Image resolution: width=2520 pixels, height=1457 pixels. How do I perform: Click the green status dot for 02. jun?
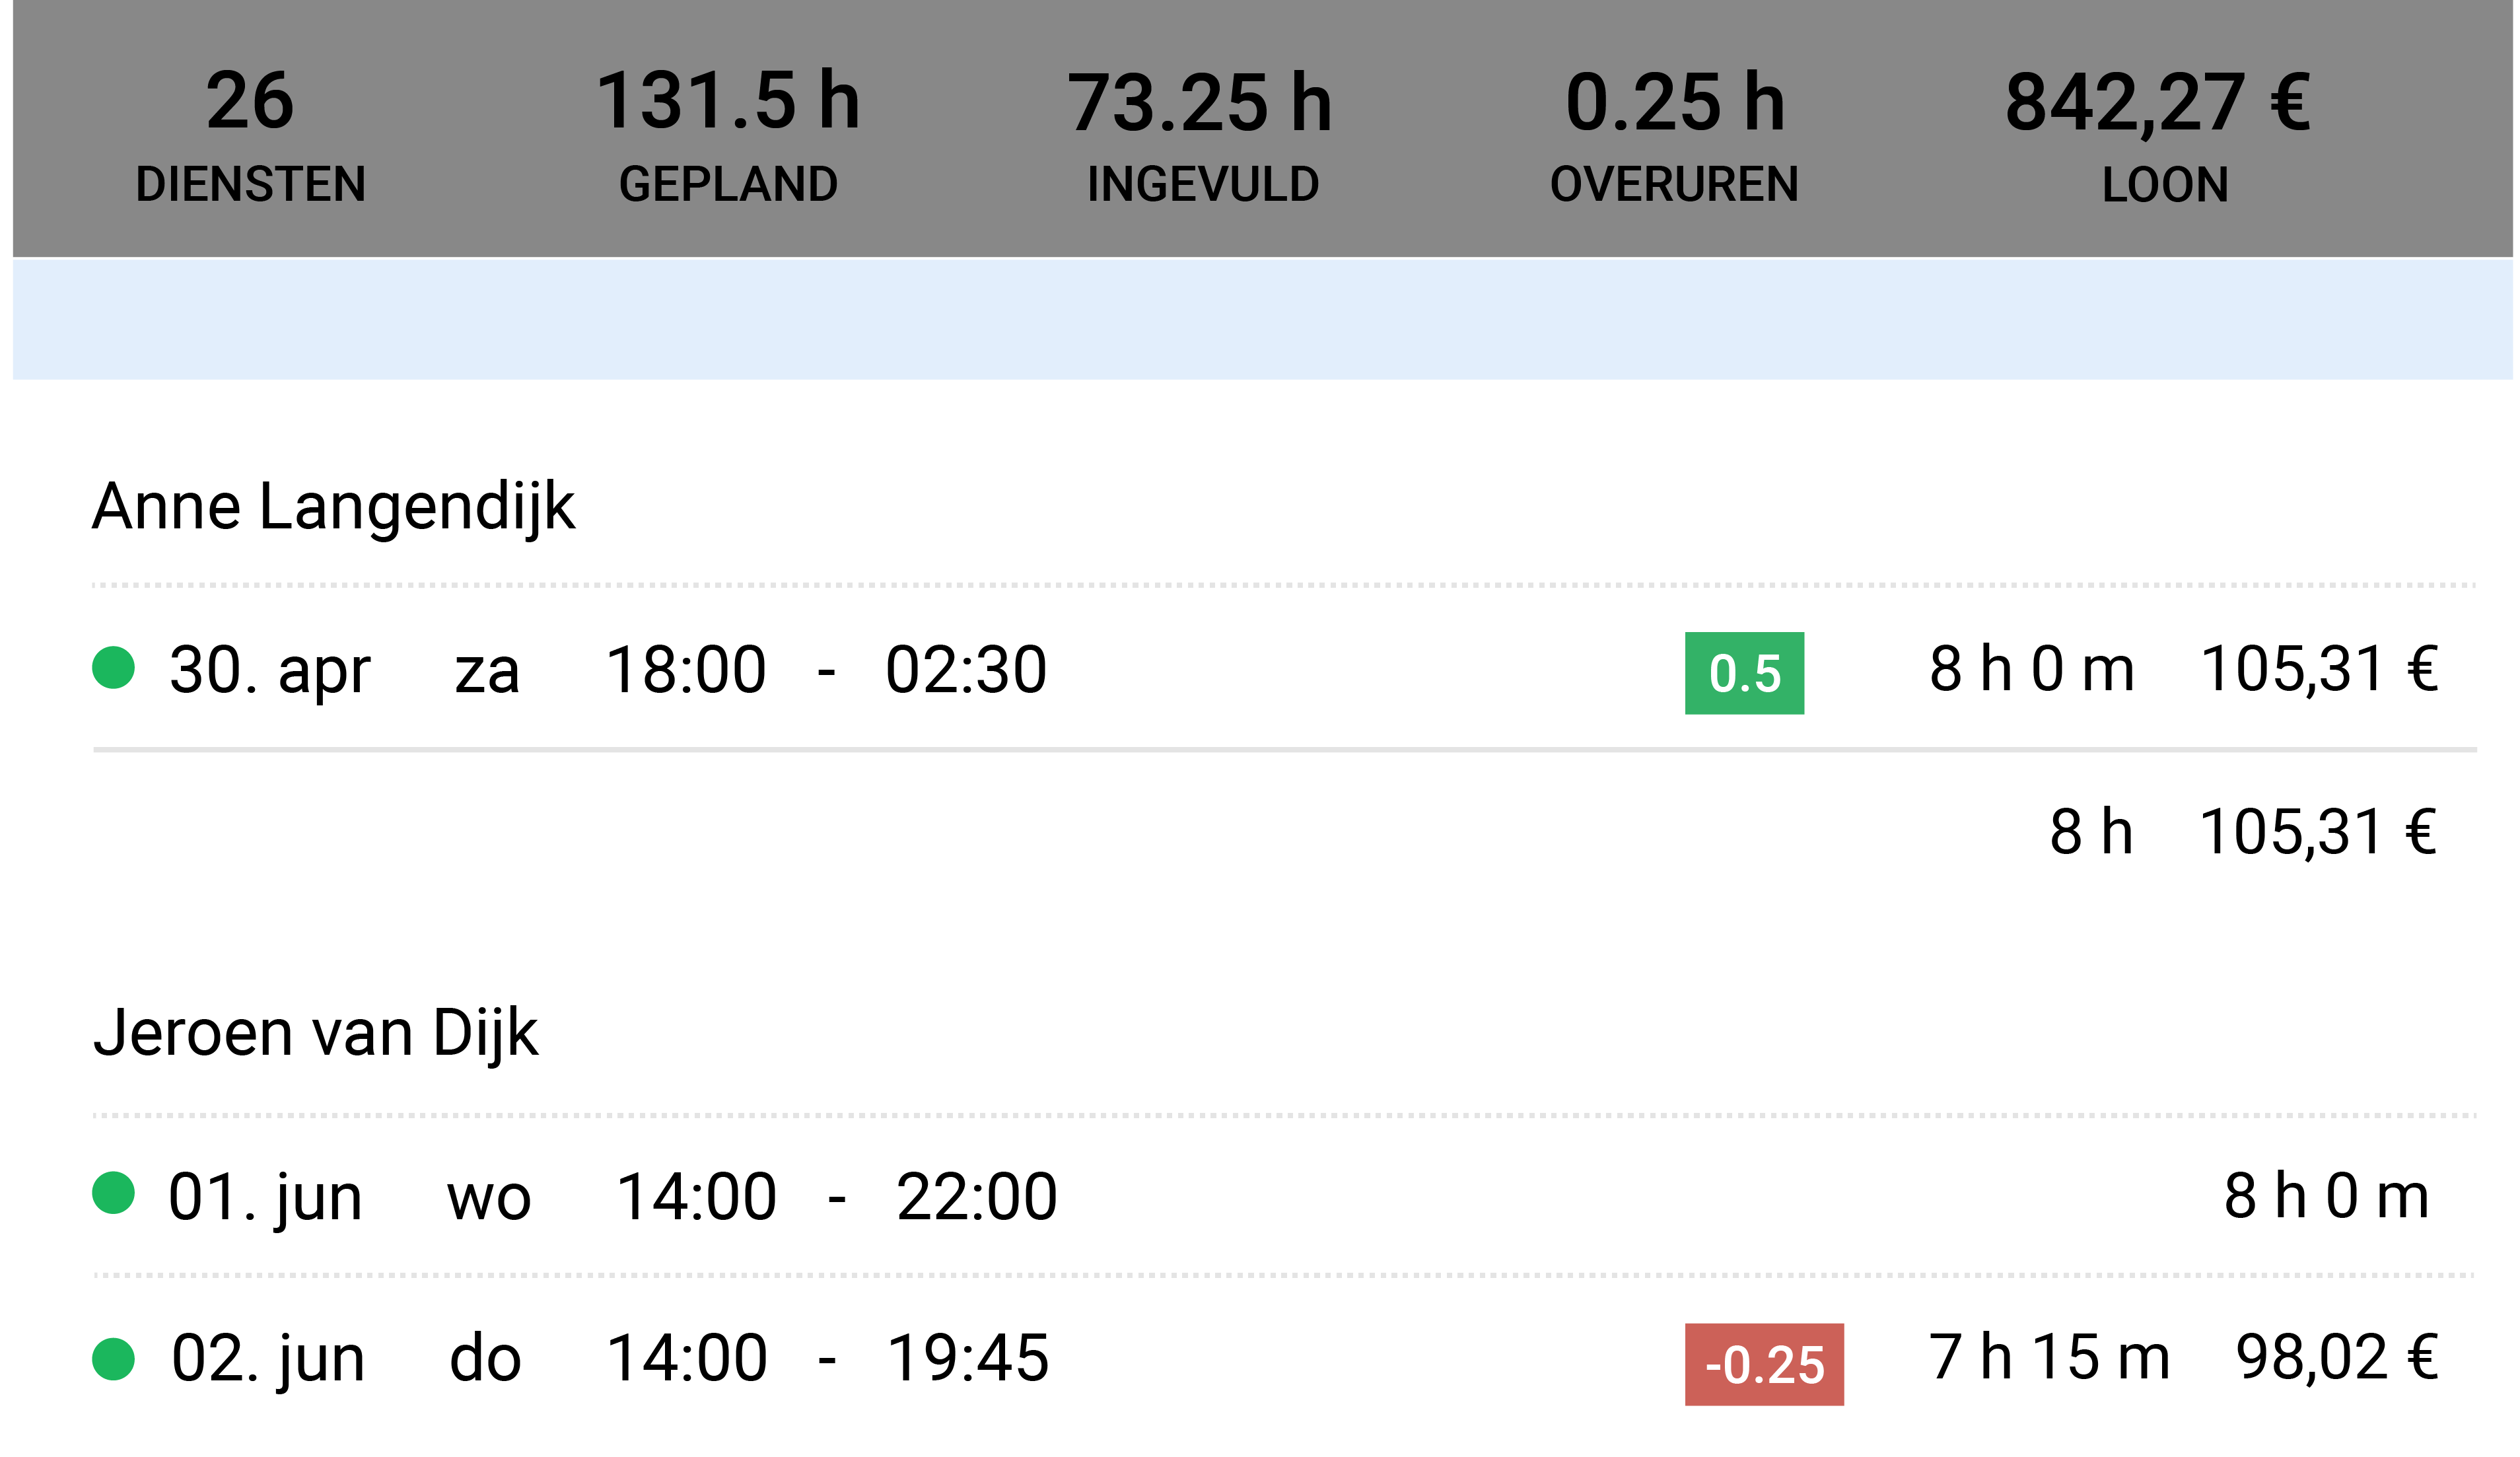113,1359
